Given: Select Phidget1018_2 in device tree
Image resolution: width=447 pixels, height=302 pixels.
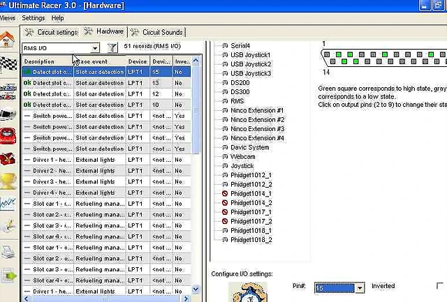Looking at the screenshot, I should (x=251, y=240).
